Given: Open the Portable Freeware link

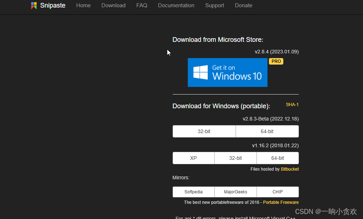Looking at the screenshot, I should click(x=281, y=202).
